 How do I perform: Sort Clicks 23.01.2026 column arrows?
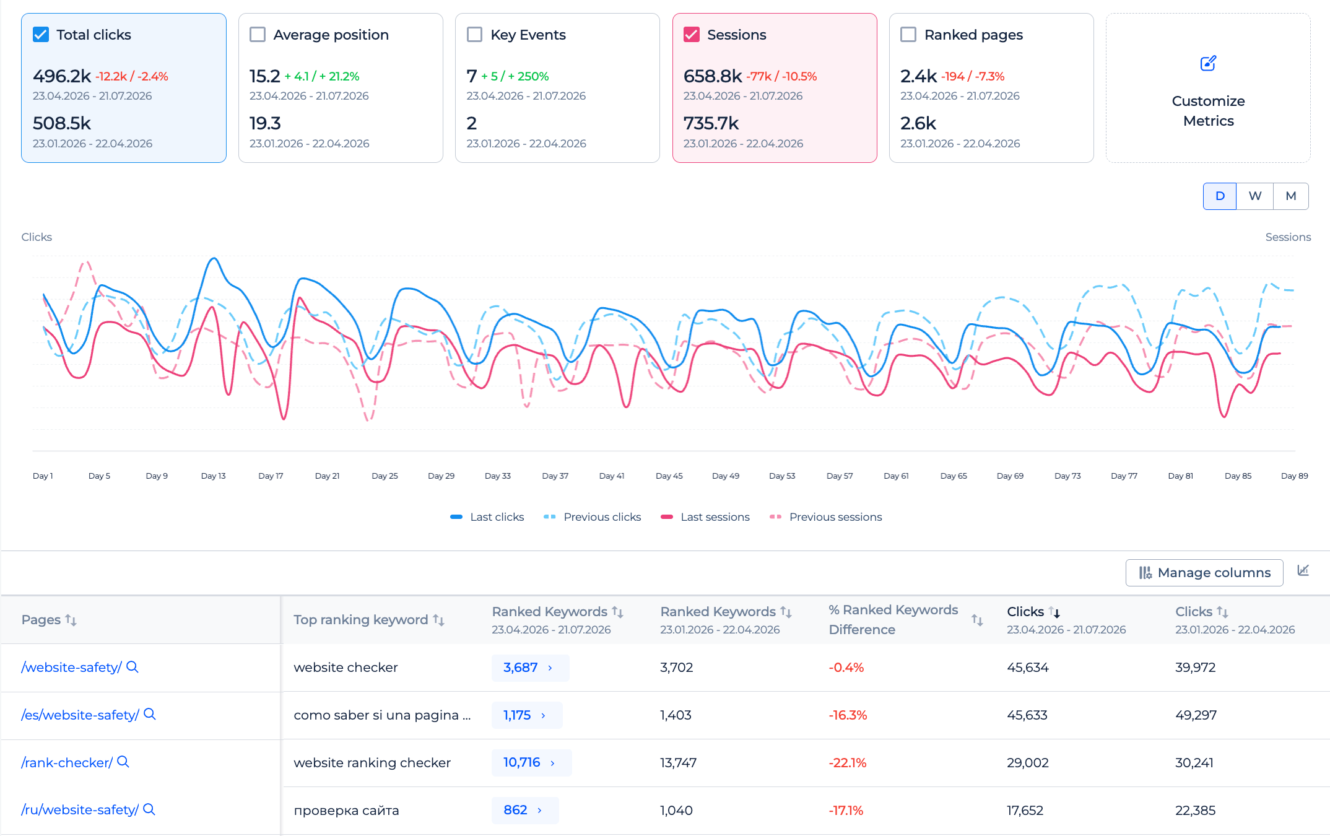click(1223, 612)
